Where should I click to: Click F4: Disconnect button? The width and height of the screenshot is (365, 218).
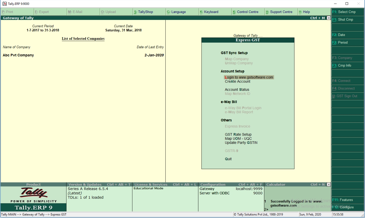(x=348, y=88)
